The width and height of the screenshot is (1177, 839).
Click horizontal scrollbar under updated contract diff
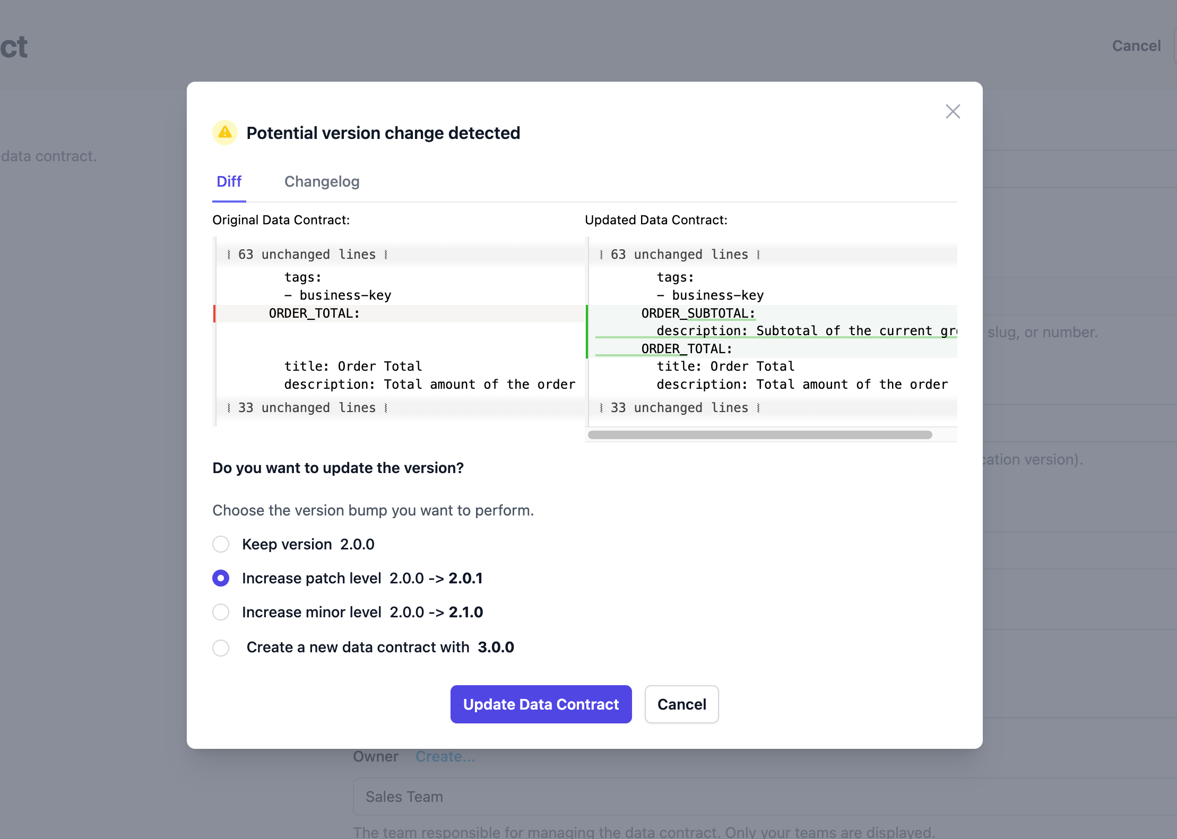[x=759, y=435]
